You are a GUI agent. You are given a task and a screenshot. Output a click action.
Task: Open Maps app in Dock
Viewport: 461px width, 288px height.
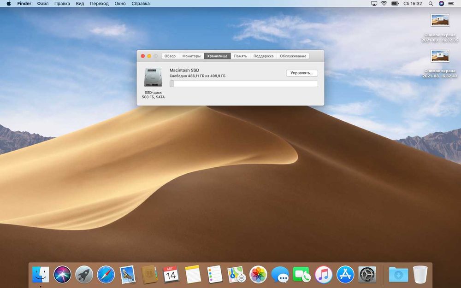click(236, 275)
